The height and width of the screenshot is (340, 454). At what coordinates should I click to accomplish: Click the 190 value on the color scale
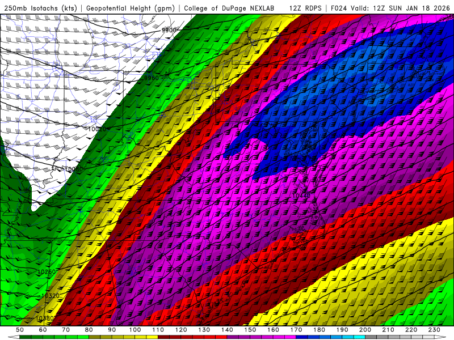(342, 330)
